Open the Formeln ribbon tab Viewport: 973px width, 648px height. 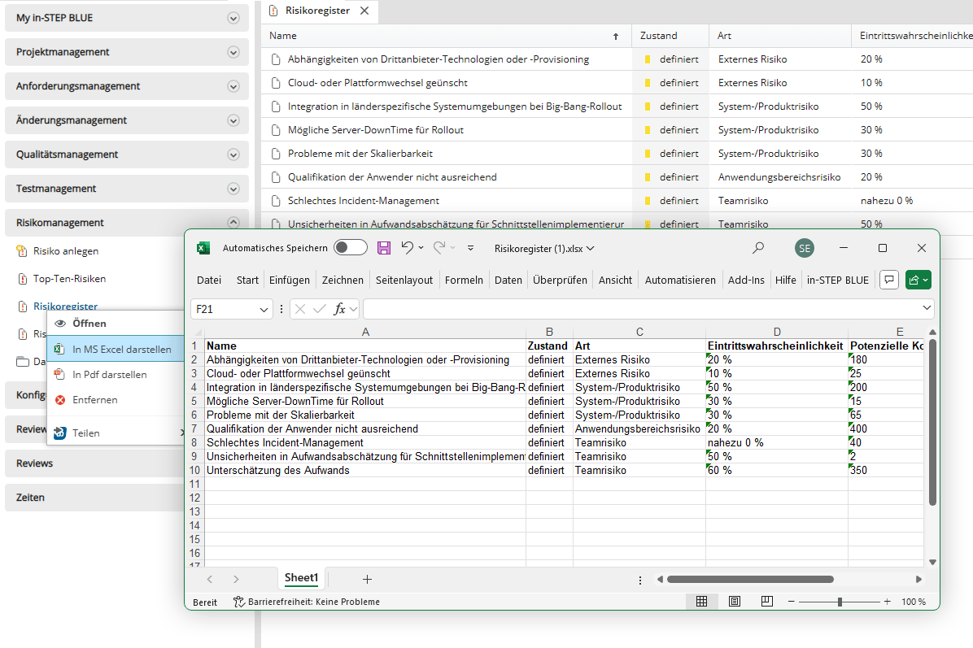click(x=464, y=280)
